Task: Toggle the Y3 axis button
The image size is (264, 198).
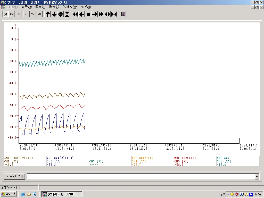Action: [x=39, y=14]
